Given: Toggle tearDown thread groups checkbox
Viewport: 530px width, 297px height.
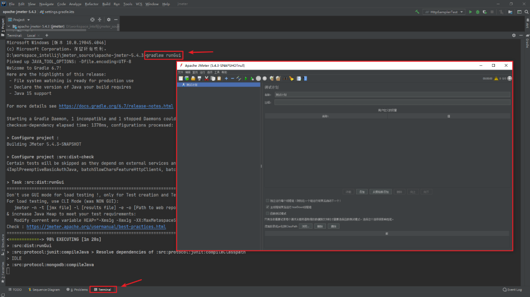Looking at the screenshot, I should pyautogui.click(x=267, y=207).
